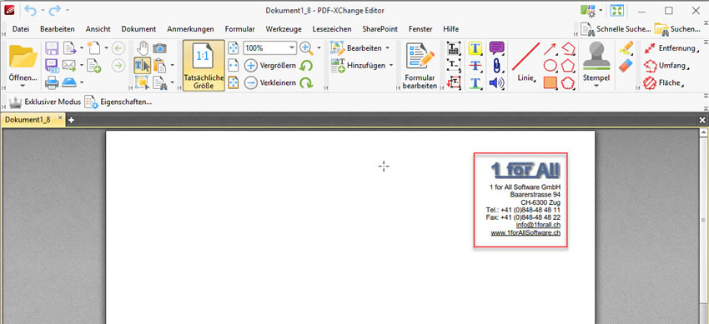Select the Snapshot camera tool
709x324 pixels.
[159, 48]
